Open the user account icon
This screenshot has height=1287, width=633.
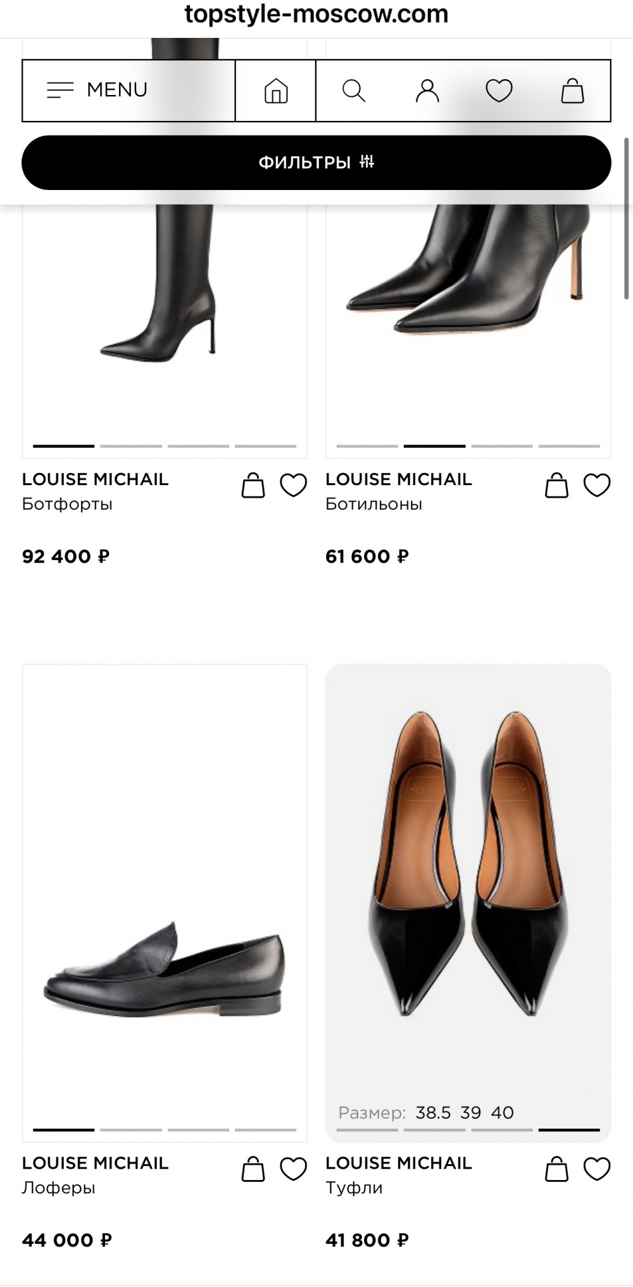click(427, 91)
